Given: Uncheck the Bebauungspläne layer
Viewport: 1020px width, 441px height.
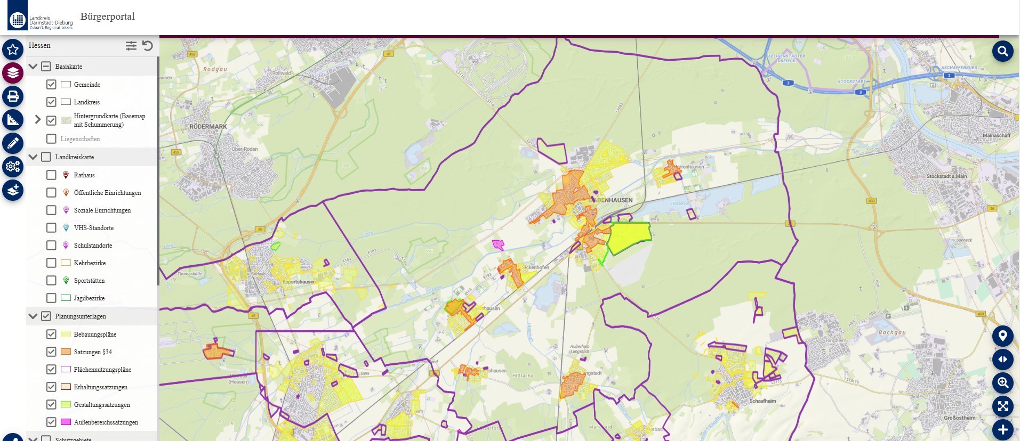Looking at the screenshot, I should pyautogui.click(x=51, y=334).
